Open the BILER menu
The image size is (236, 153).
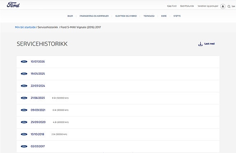[x=70, y=16]
